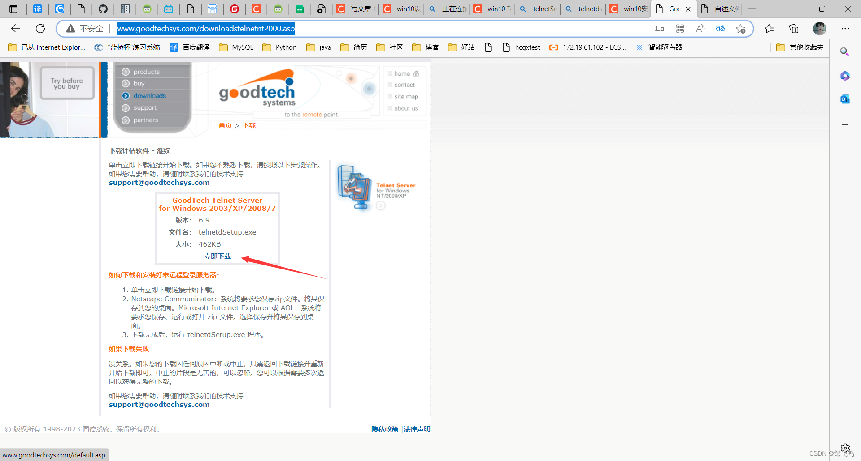This screenshot has width=861, height=461.
Task: Switch to the 正在连接 search tab
Action: [448, 9]
